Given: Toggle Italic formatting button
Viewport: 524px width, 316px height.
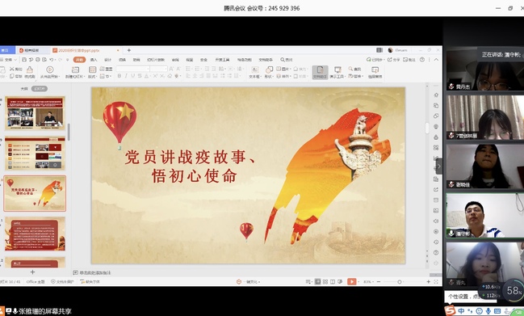Looking at the screenshot, I should pos(126,76).
